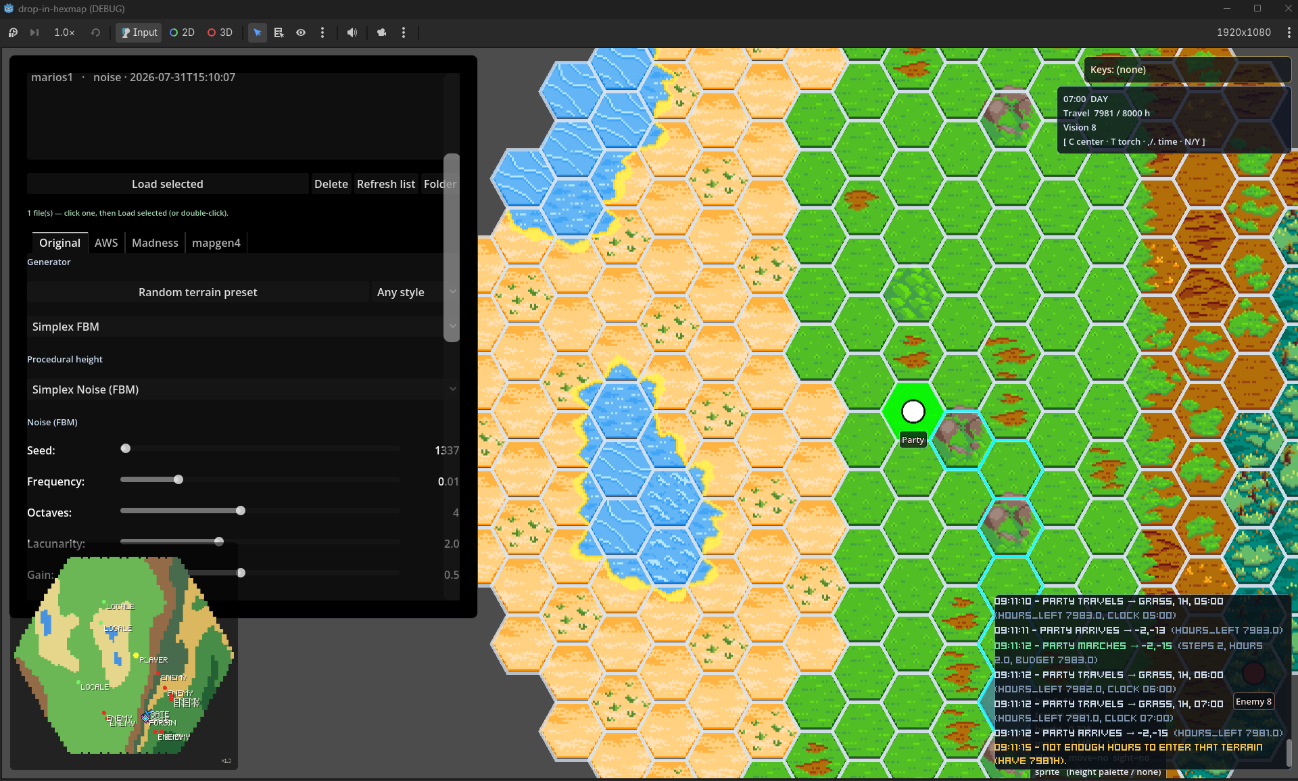1298x781 pixels.
Task: Click Random terrain preset button
Action: point(198,292)
